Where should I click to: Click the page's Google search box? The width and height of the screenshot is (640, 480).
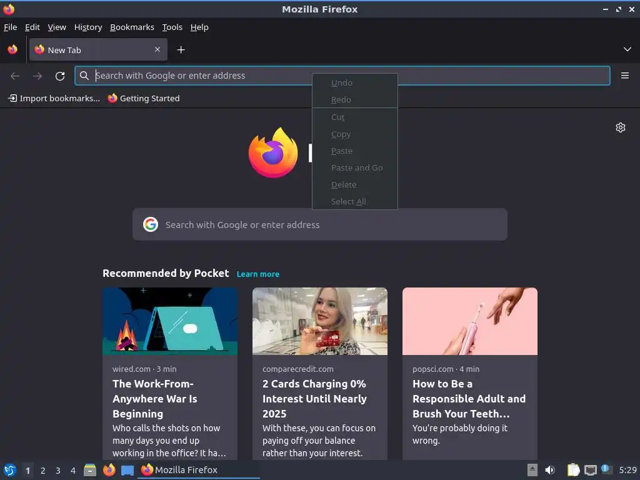[320, 224]
